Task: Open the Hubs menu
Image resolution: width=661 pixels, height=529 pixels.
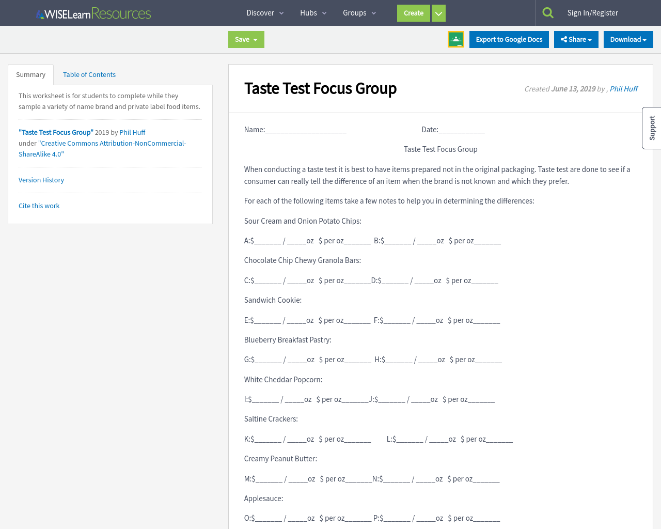Action: pos(313,13)
